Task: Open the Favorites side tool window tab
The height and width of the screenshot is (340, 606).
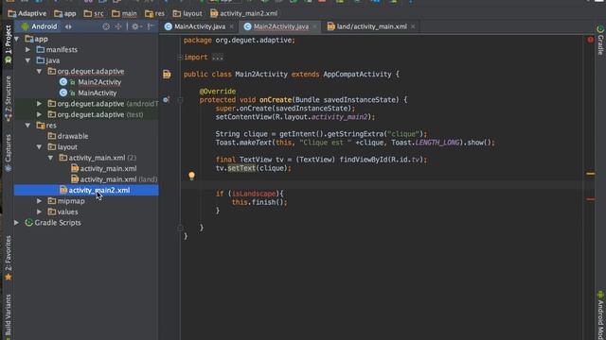Action: [x=8, y=258]
